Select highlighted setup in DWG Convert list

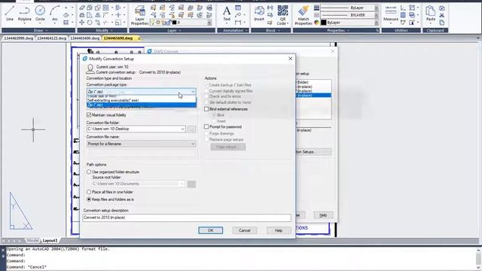(x=313, y=96)
